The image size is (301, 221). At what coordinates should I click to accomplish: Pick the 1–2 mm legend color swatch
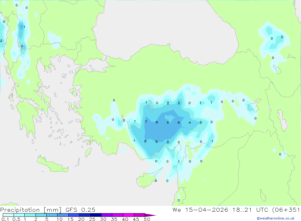30,215
